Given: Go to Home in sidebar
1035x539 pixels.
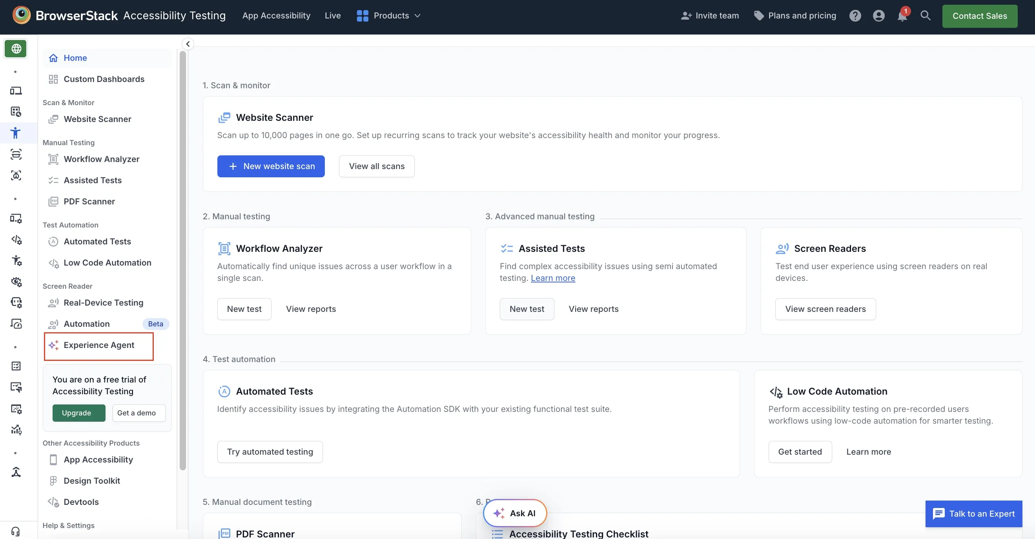Looking at the screenshot, I should click(107, 58).
